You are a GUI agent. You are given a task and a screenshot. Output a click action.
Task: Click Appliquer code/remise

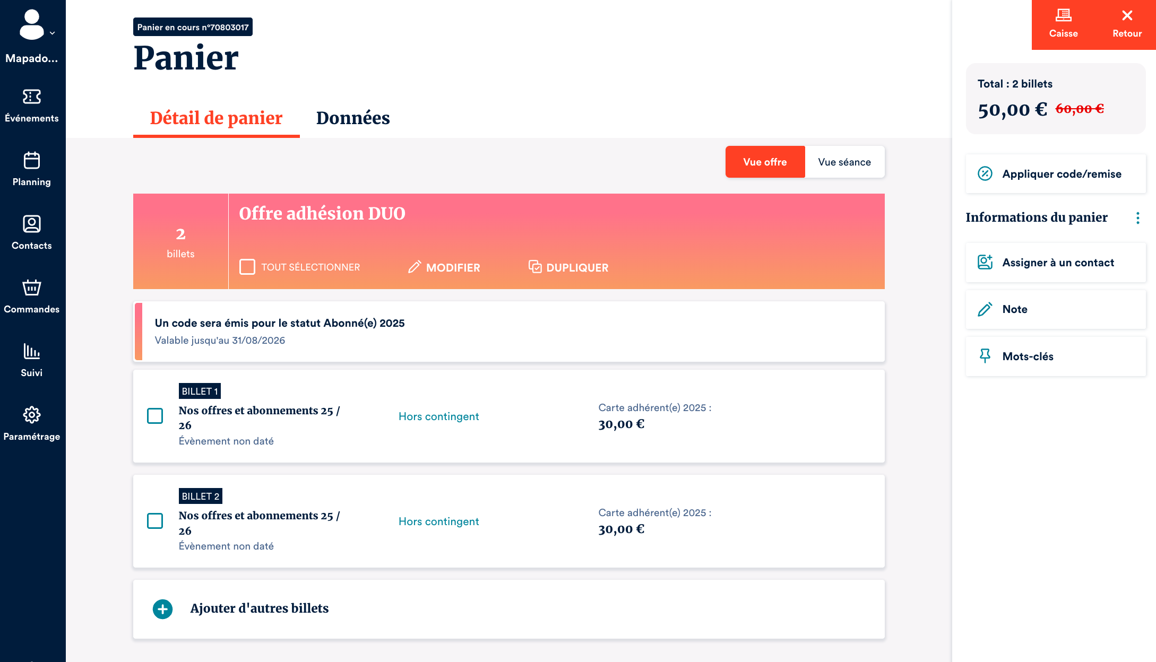click(x=1055, y=174)
